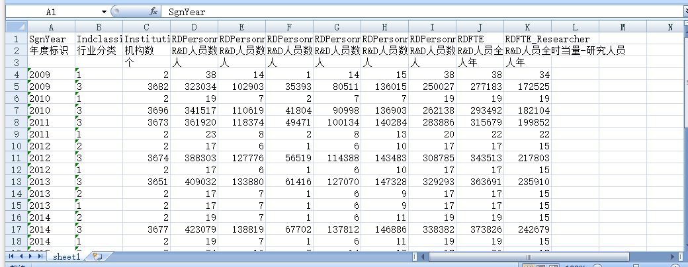Click cell with value 293492
This screenshot has width=688, height=267.
click(480, 110)
